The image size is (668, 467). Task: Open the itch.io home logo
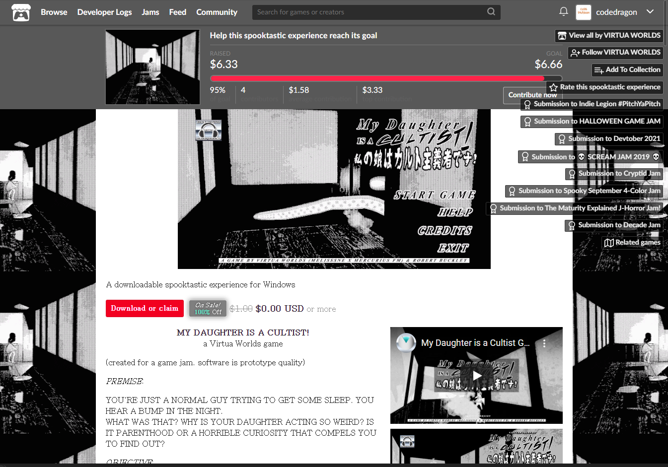click(x=21, y=12)
